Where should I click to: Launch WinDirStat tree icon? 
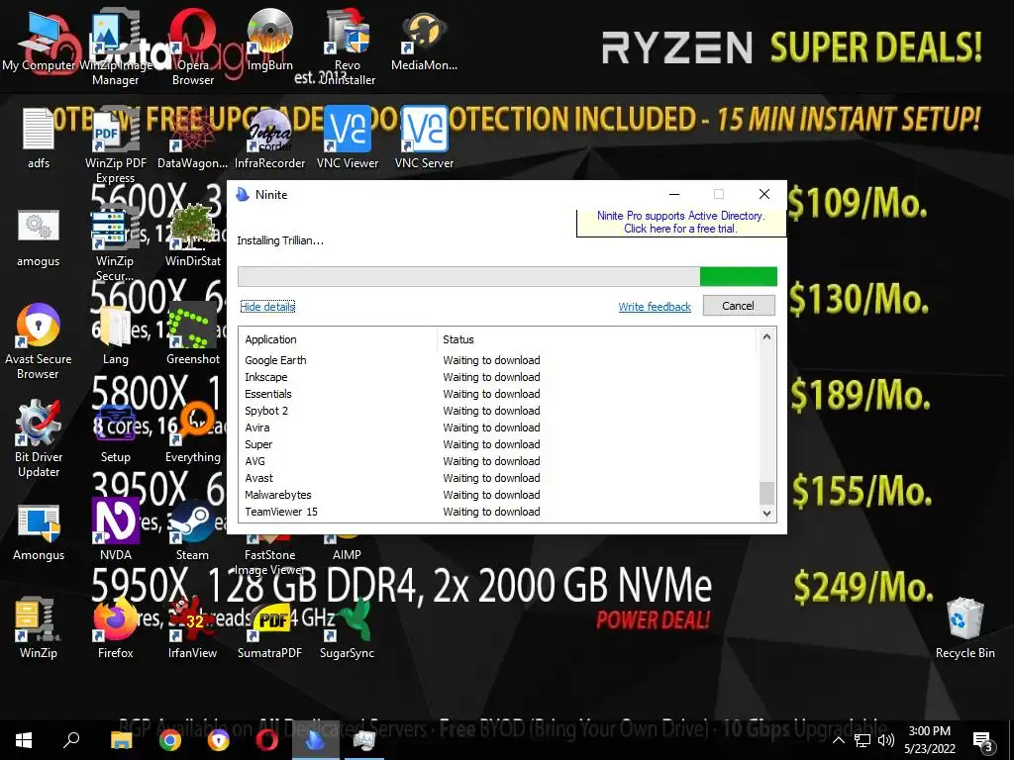(x=193, y=237)
